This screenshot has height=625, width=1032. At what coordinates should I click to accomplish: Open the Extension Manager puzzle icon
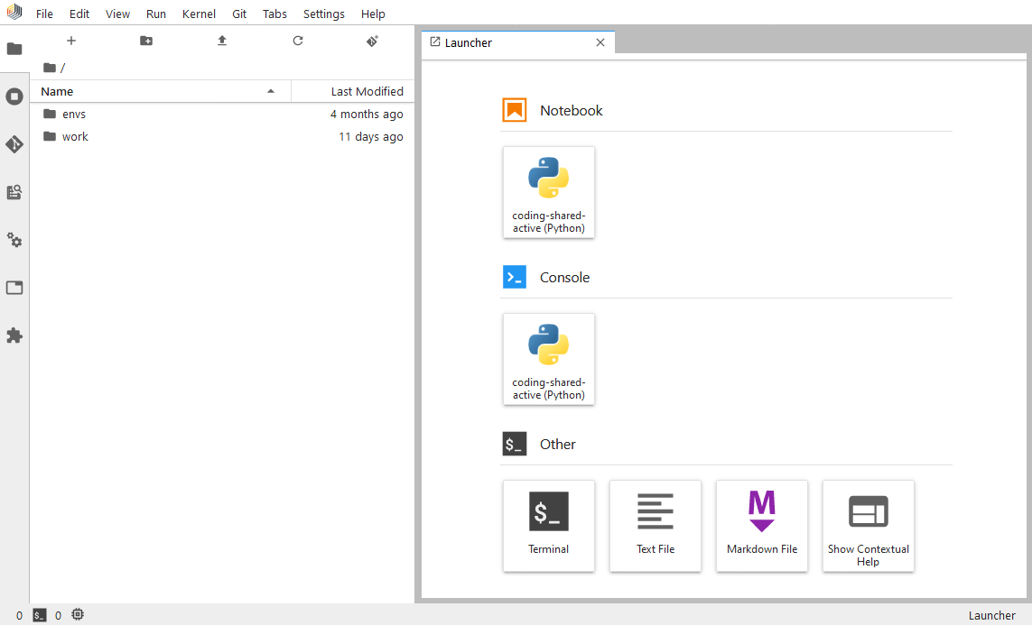[x=14, y=335]
